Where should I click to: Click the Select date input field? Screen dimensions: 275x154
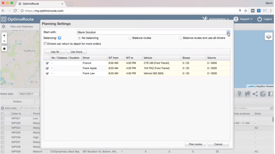click(x=28, y=94)
